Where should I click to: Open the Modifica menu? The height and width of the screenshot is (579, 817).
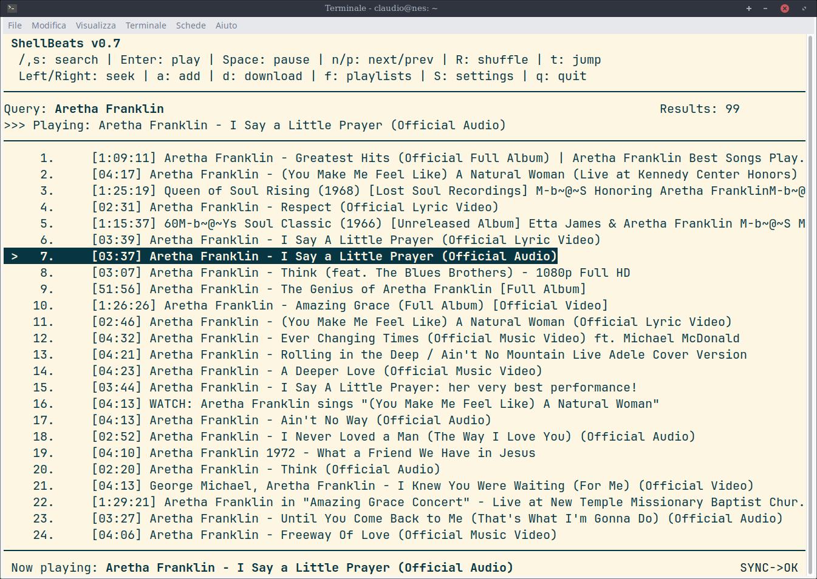point(49,25)
